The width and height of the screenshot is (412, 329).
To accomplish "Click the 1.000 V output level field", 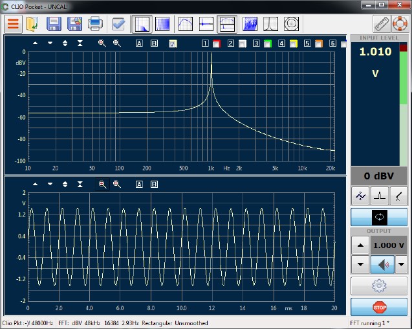I will coord(389,246).
